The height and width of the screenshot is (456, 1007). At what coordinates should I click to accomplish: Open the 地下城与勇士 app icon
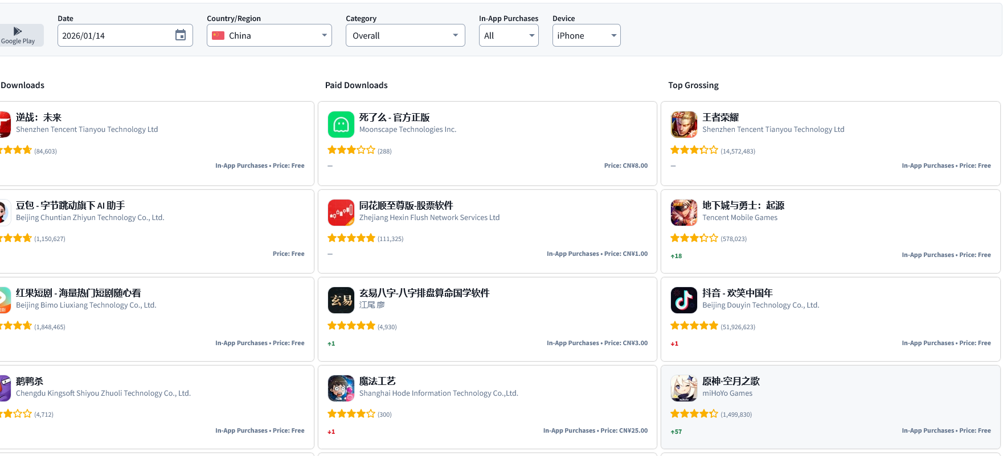684,213
